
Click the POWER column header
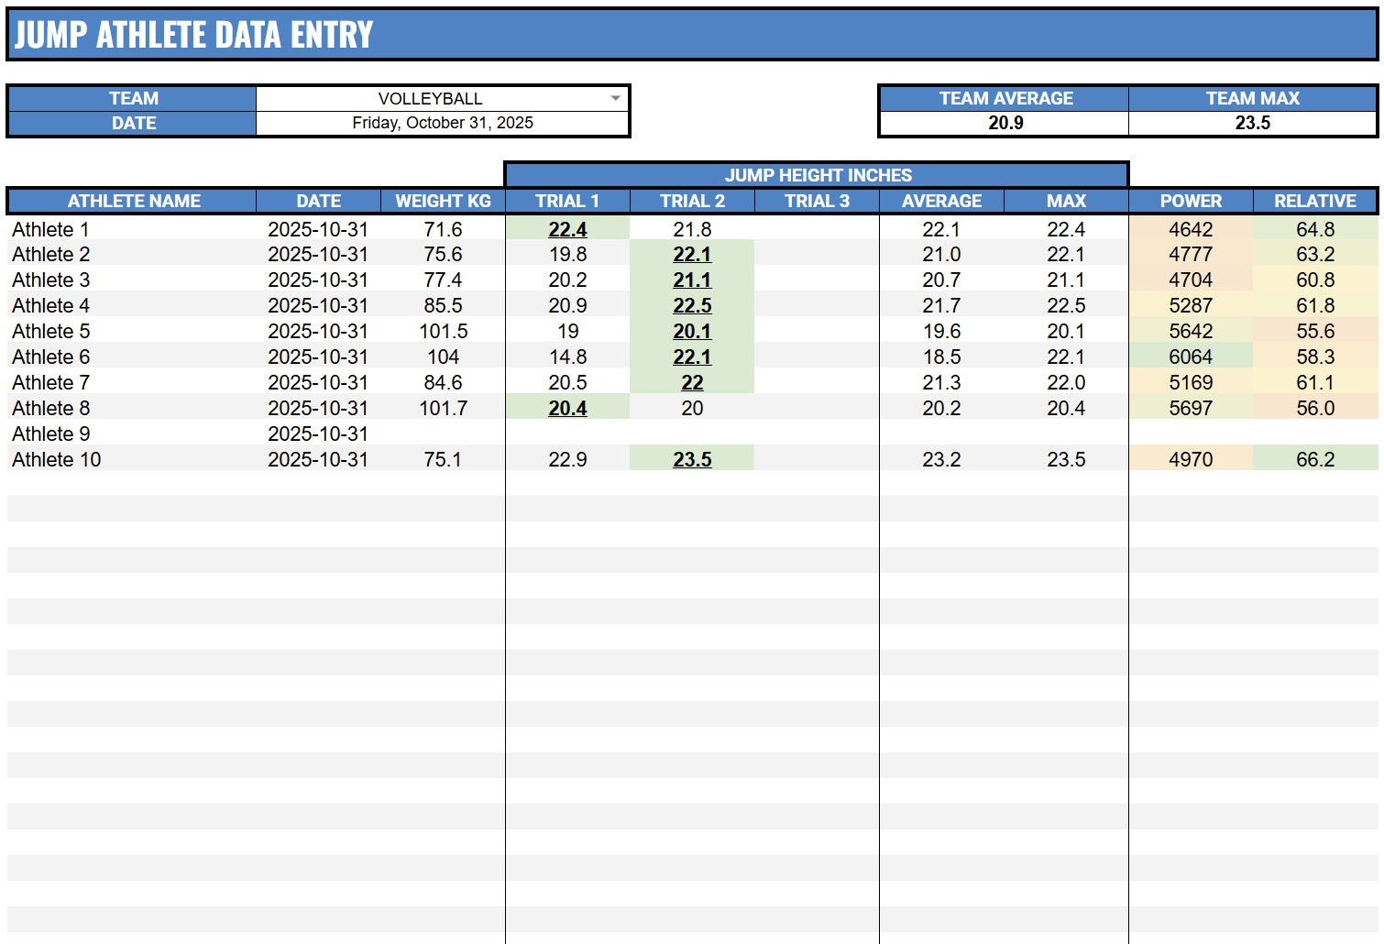[1191, 201]
